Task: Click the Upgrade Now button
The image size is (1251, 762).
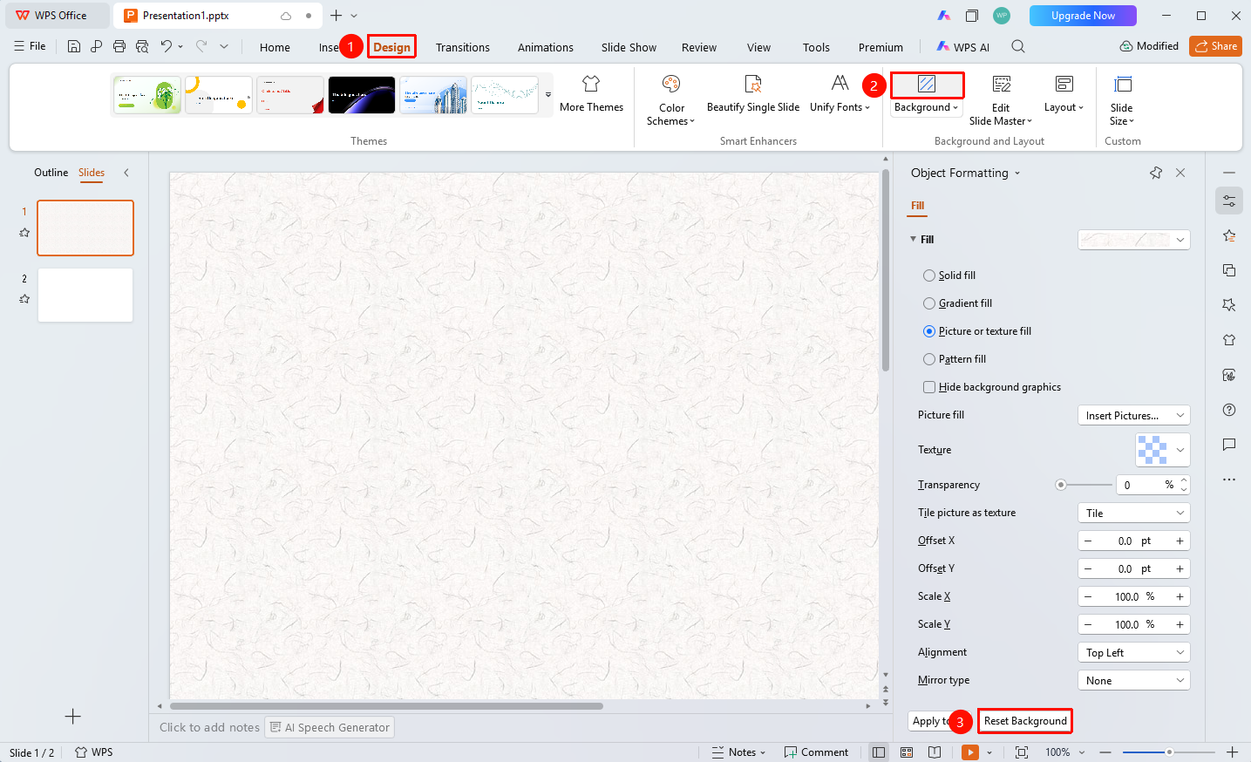Action: click(x=1083, y=16)
